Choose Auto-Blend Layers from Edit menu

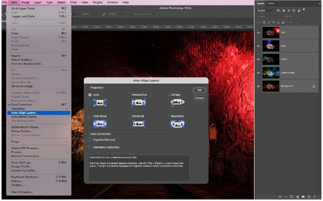25,116
